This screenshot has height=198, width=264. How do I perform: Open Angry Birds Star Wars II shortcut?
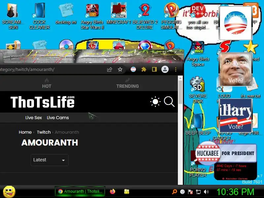[x=92, y=16]
